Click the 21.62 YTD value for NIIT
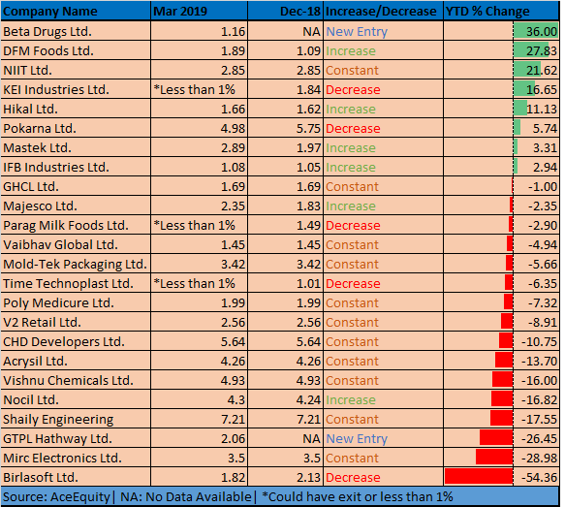 coord(542,71)
